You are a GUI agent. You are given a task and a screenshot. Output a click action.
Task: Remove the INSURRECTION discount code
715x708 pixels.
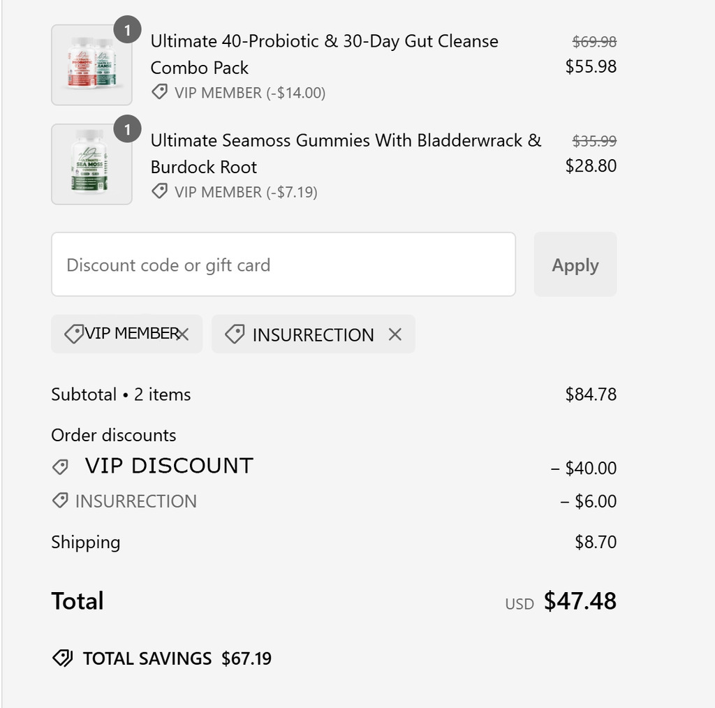click(x=395, y=334)
